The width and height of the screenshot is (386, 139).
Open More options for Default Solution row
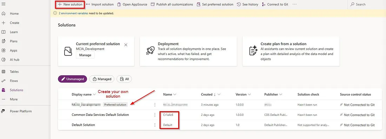[155, 125]
